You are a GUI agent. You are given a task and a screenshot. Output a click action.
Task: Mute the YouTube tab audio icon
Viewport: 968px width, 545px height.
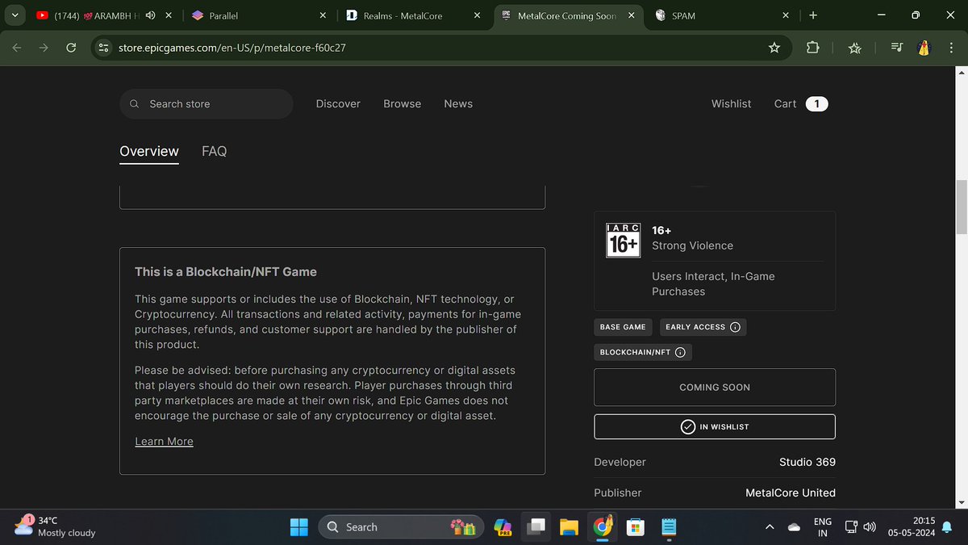(150, 15)
